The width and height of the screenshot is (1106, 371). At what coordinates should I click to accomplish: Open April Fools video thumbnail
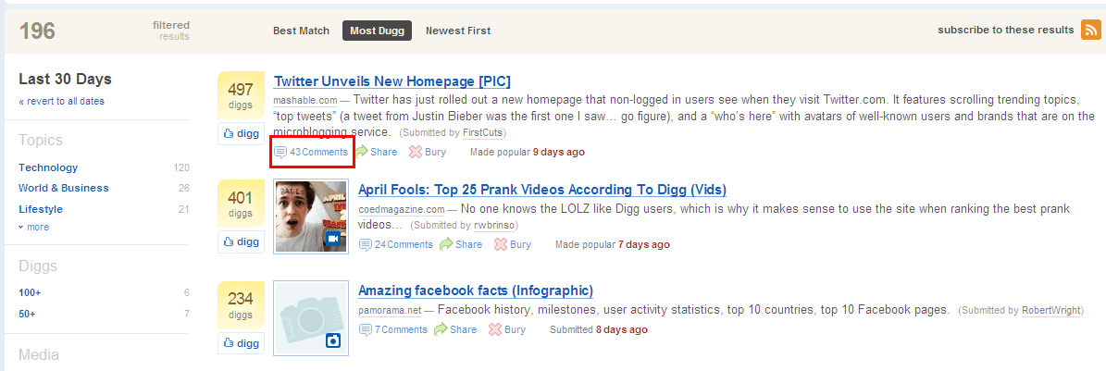tap(311, 216)
